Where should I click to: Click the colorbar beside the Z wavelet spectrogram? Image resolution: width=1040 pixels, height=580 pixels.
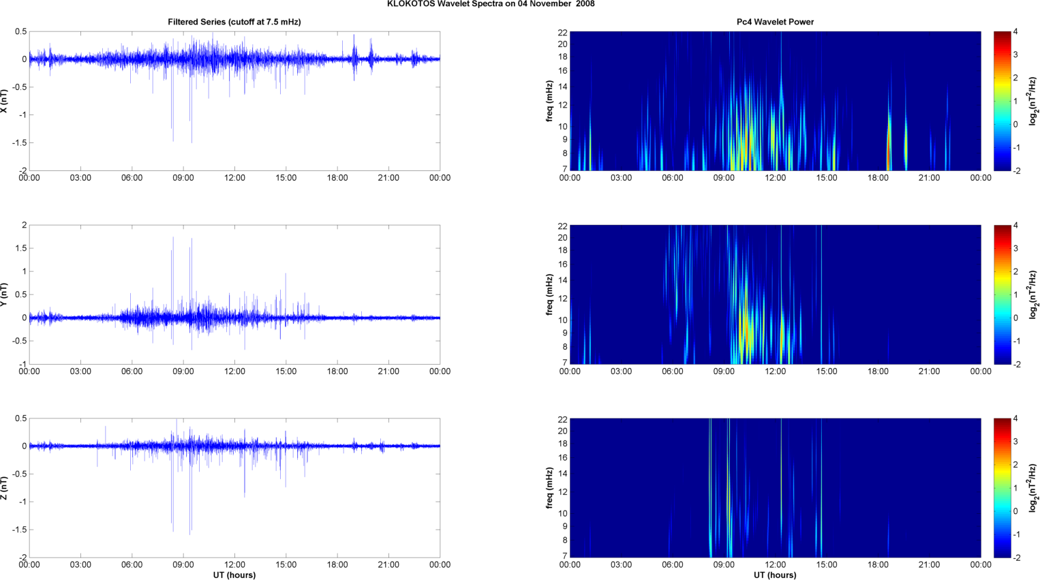[1003, 488]
